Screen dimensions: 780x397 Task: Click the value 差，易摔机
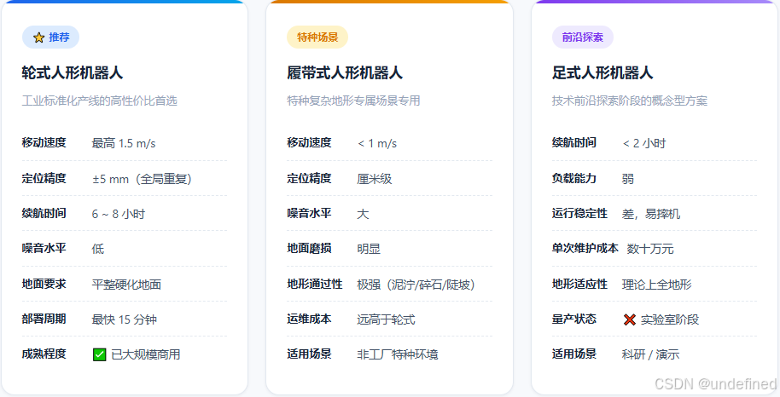click(x=651, y=214)
